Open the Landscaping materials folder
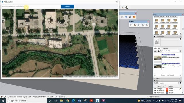The height and width of the screenshot is (103, 184). coord(175,21)
